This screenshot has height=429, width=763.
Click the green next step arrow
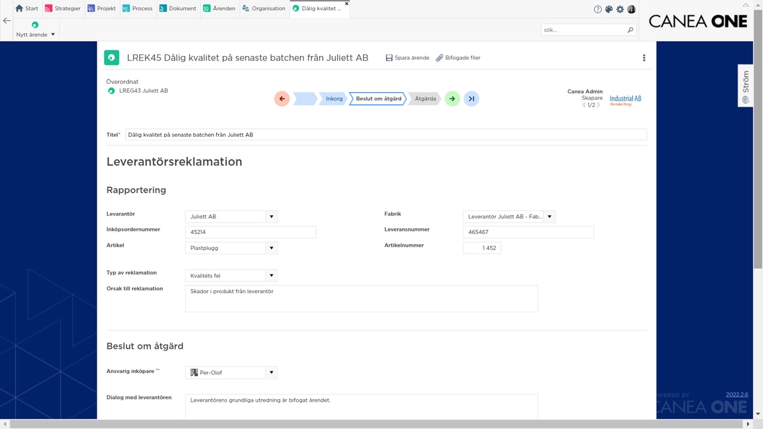click(x=452, y=99)
